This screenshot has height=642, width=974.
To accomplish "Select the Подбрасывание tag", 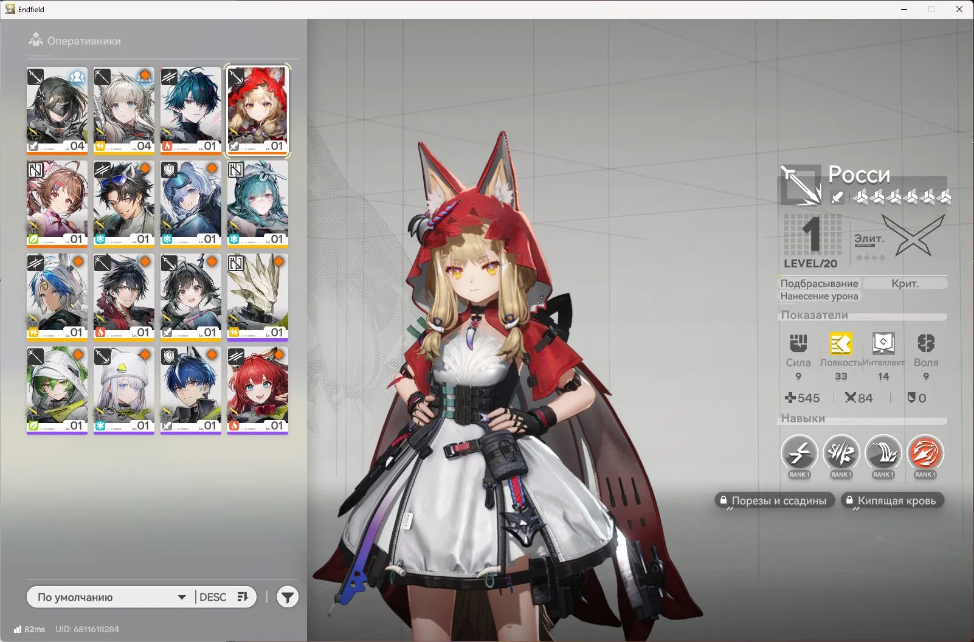I will pos(819,283).
